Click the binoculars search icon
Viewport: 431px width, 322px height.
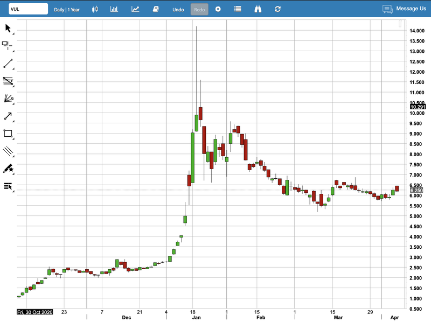(258, 9)
